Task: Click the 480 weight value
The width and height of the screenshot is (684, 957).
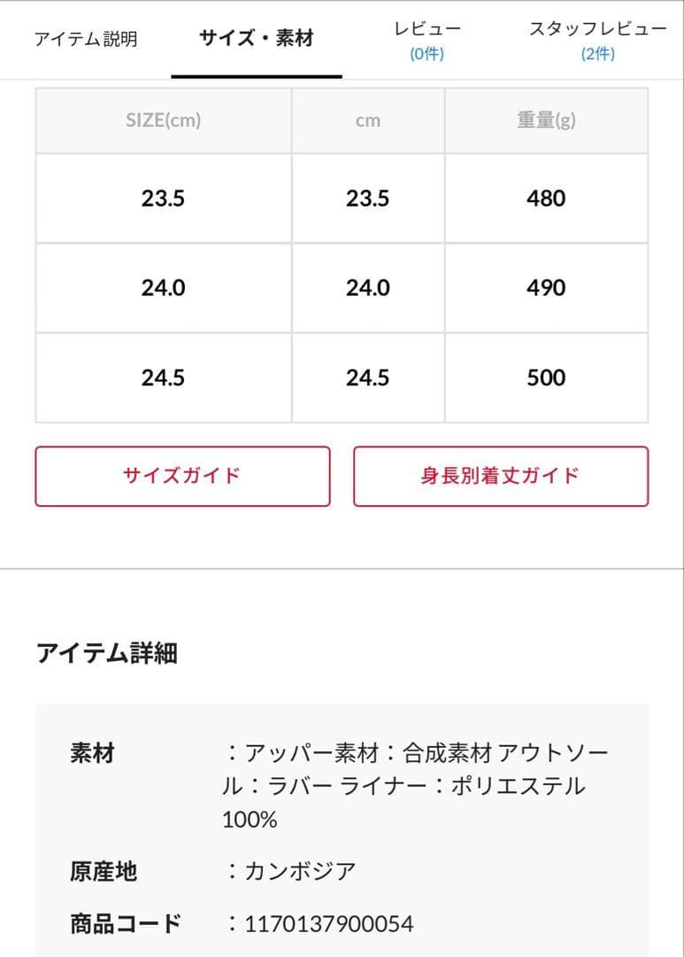Action: 546,198
